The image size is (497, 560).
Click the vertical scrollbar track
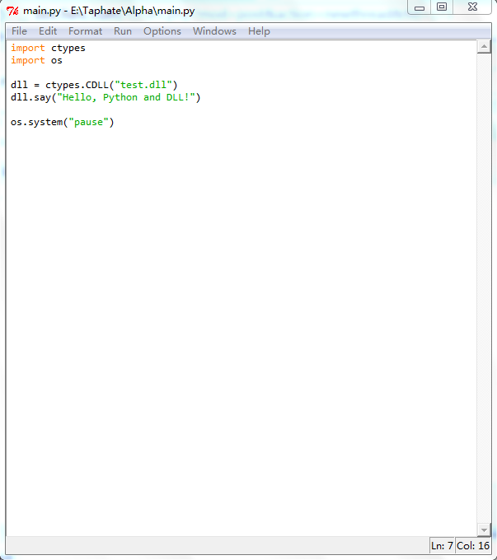(x=484, y=288)
